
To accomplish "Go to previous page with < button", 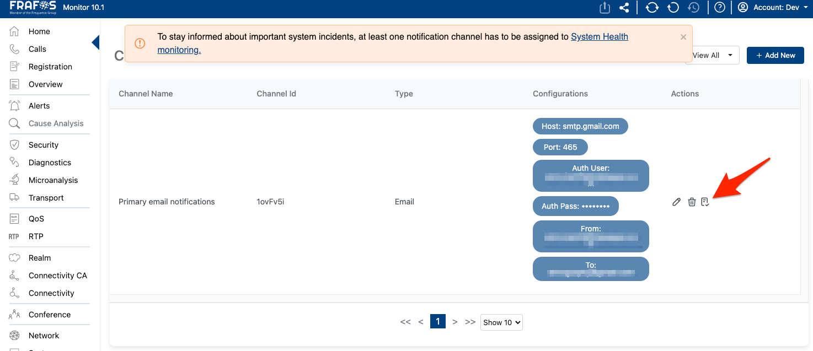I will coord(421,322).
